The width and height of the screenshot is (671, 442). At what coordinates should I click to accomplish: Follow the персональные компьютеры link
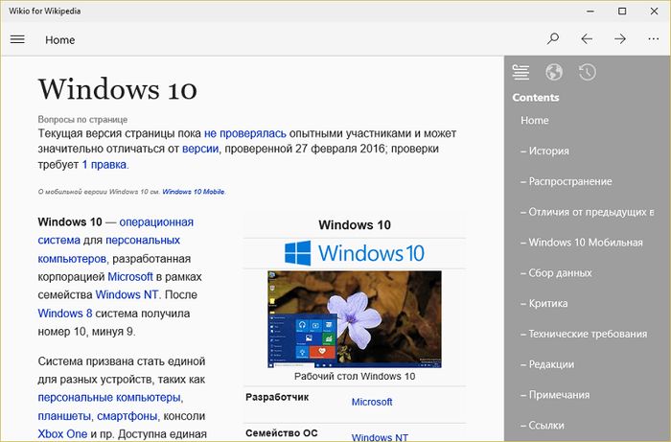pos(109,398)
